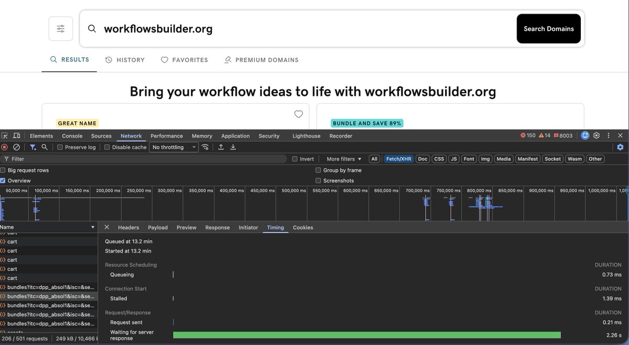Open the Sources panel
Image resolution: width=629 pixels, height=345 pixels.
tap(101, 136)
